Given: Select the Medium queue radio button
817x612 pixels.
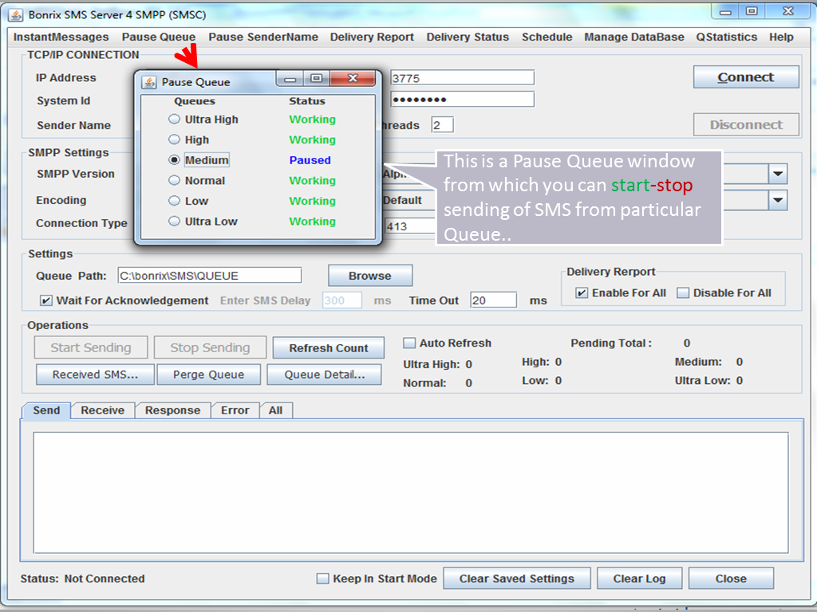Looking at the screenshot, I should pyautogui.click(x=174, y=159).
